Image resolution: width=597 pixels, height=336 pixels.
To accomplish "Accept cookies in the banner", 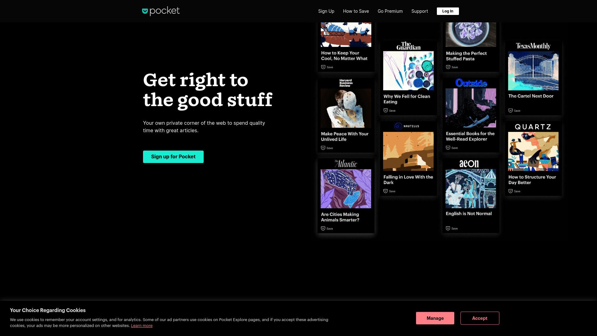I will point(480,318).
